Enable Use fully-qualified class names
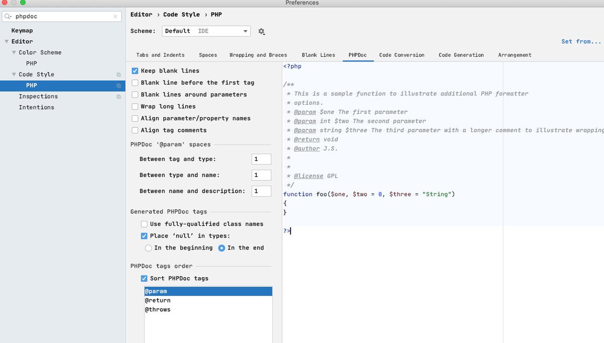 tap(144, 224)
